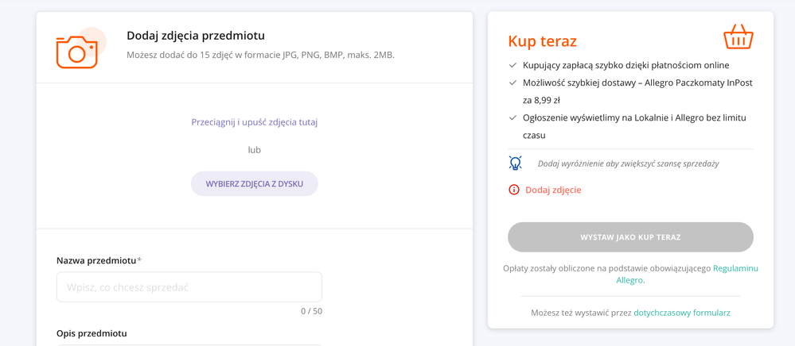Click the 'Nazwa przedmiotu' label

click(x=96, y=260)
